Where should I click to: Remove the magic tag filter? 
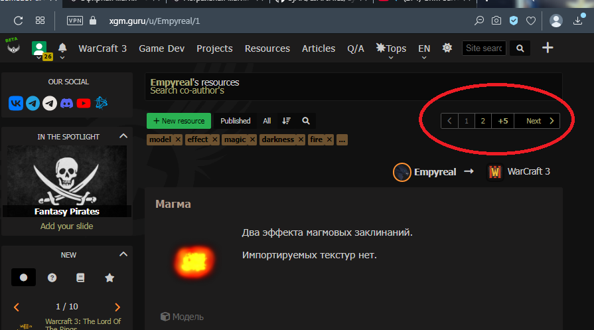(252, 139)
